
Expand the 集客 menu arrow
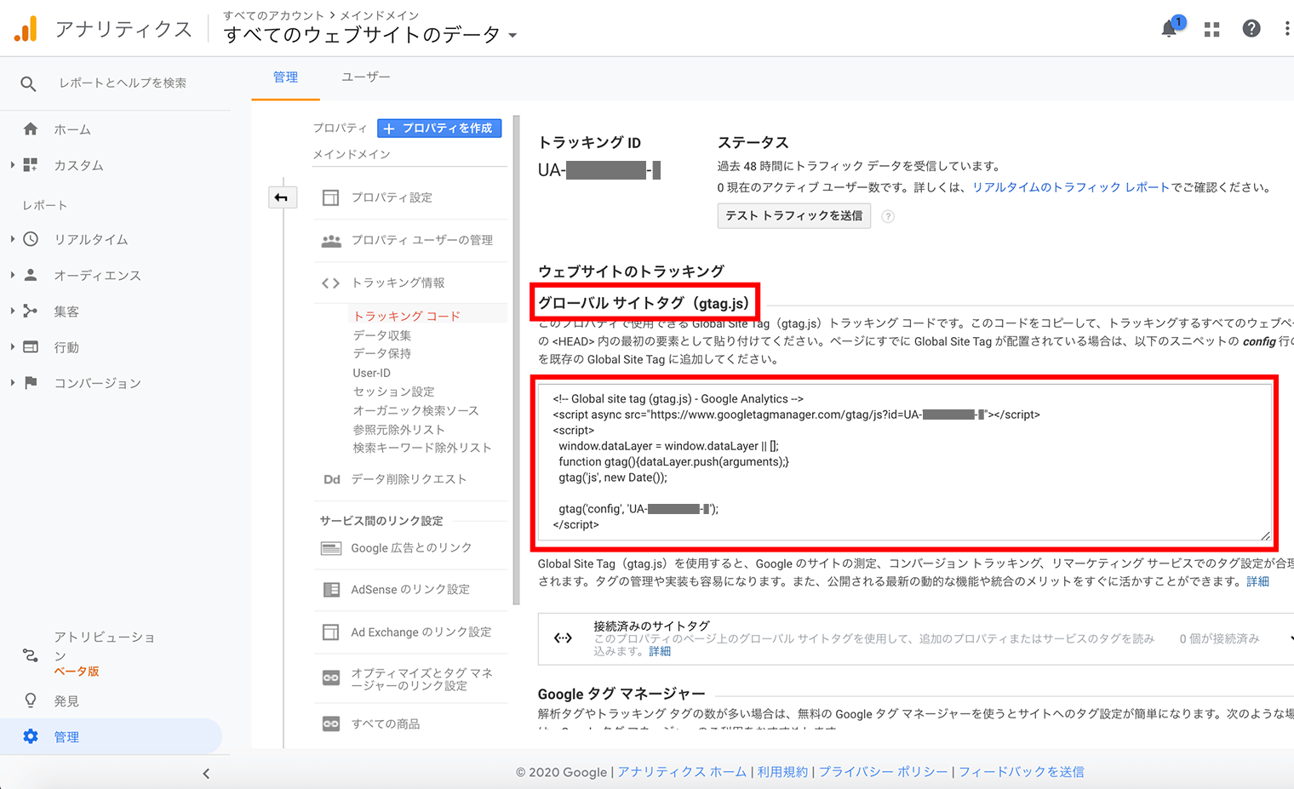(x=13, y=312)
